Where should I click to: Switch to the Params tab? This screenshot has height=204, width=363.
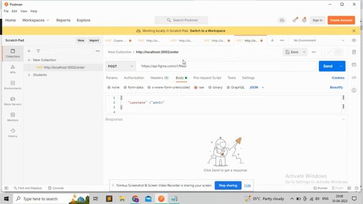click(112, 78)
